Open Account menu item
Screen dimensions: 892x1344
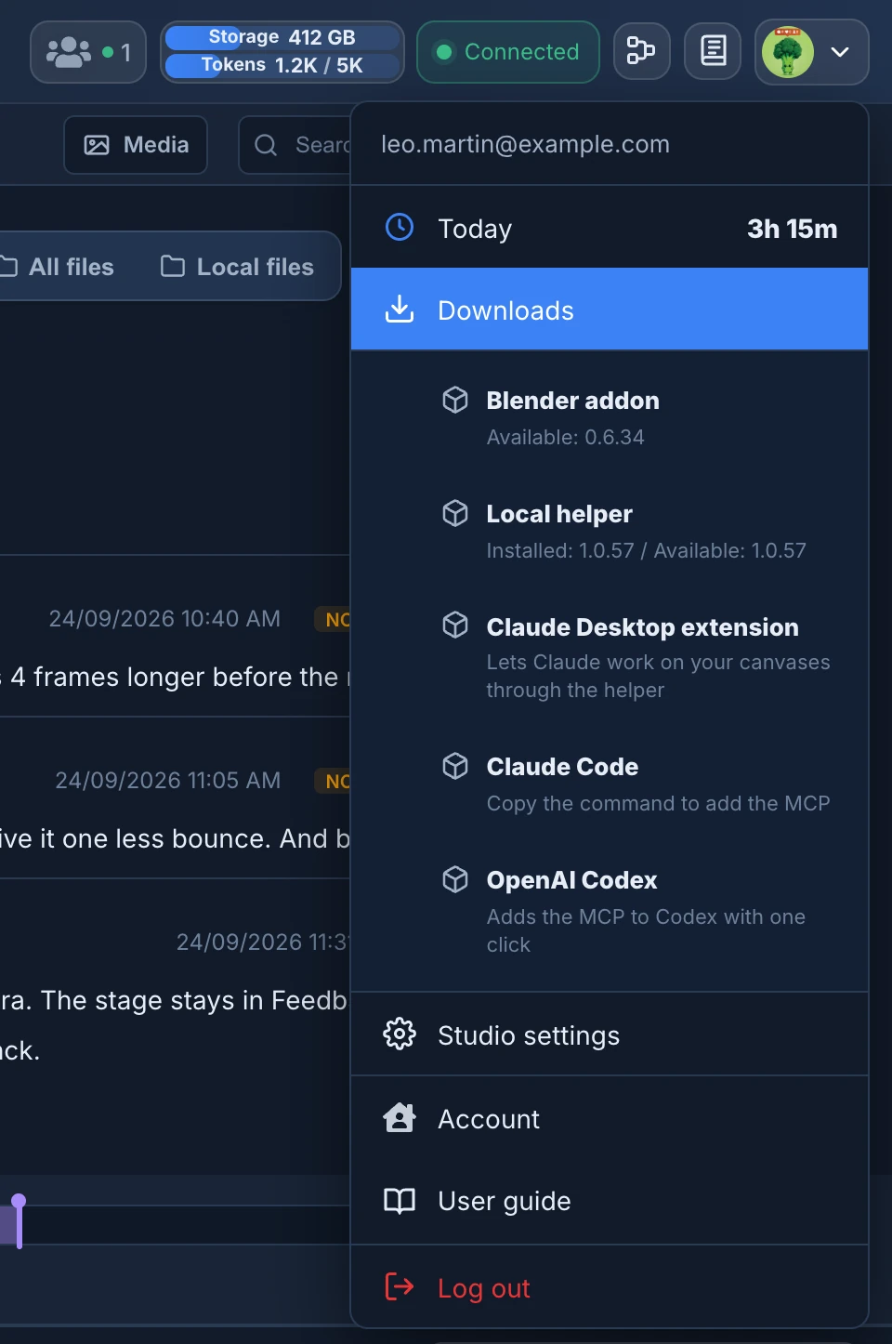pos(610,1118)
